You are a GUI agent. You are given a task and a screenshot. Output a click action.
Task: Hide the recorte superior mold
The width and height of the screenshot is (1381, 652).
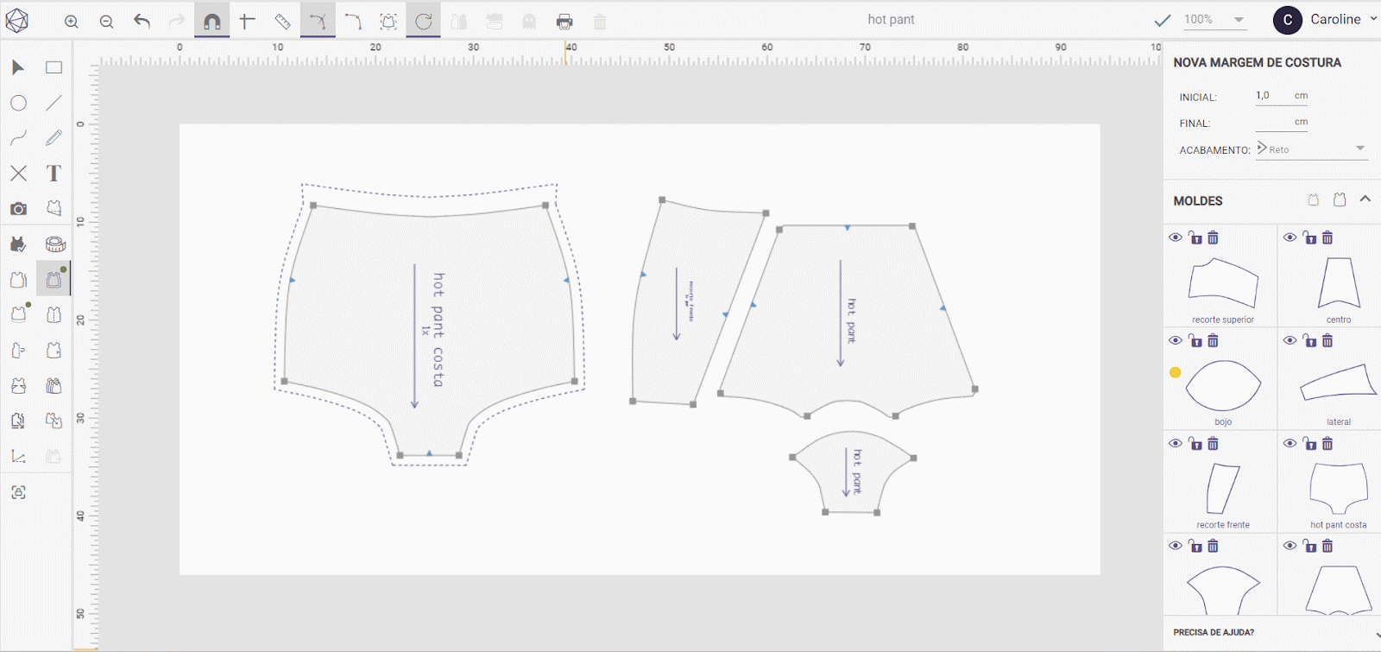tap(1176, 237)
